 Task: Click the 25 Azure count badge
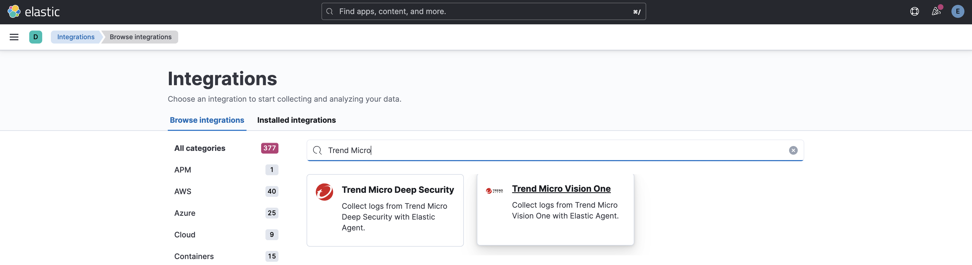point(272,213)
